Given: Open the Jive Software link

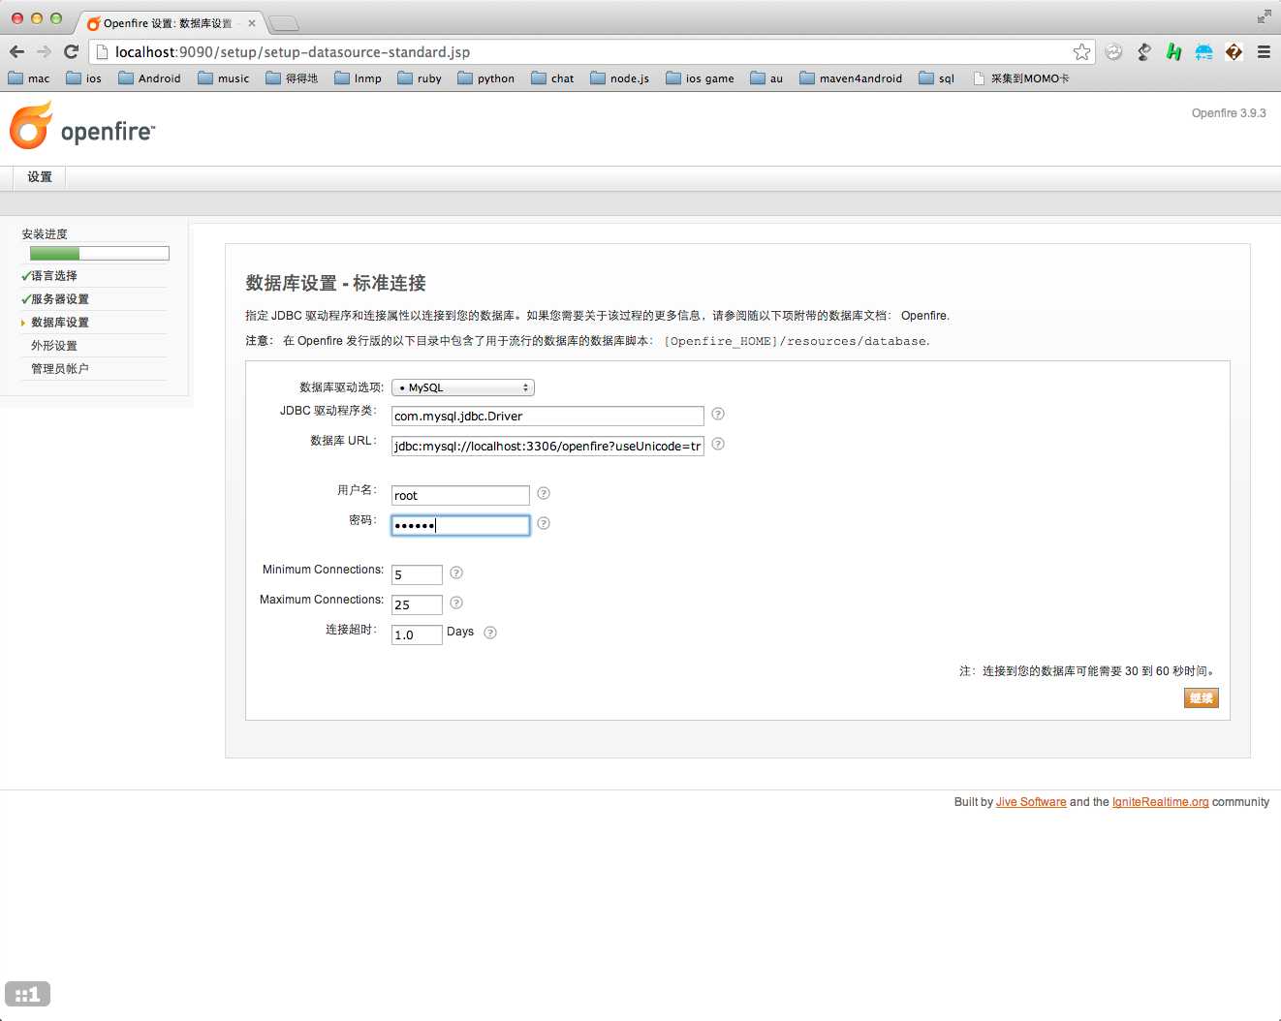Looking at the screenshot, I should pos(1031,802).
